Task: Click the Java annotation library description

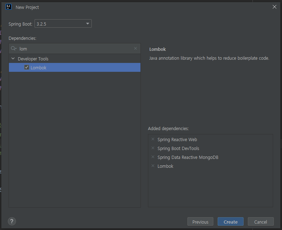Action: point(209,58)
